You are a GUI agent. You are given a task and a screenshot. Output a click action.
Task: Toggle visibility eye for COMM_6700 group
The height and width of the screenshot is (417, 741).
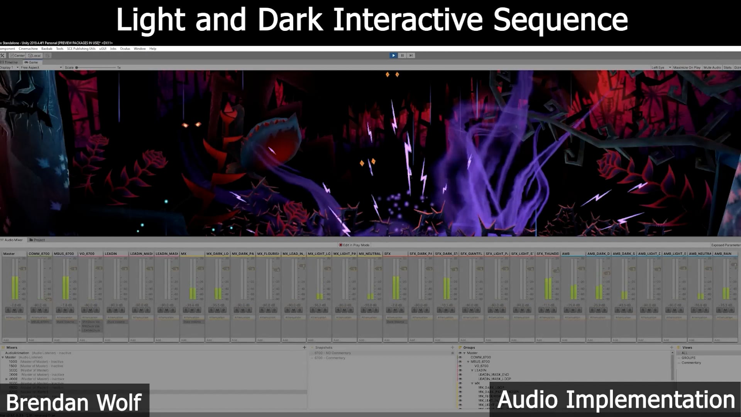(x=460, y=358)
